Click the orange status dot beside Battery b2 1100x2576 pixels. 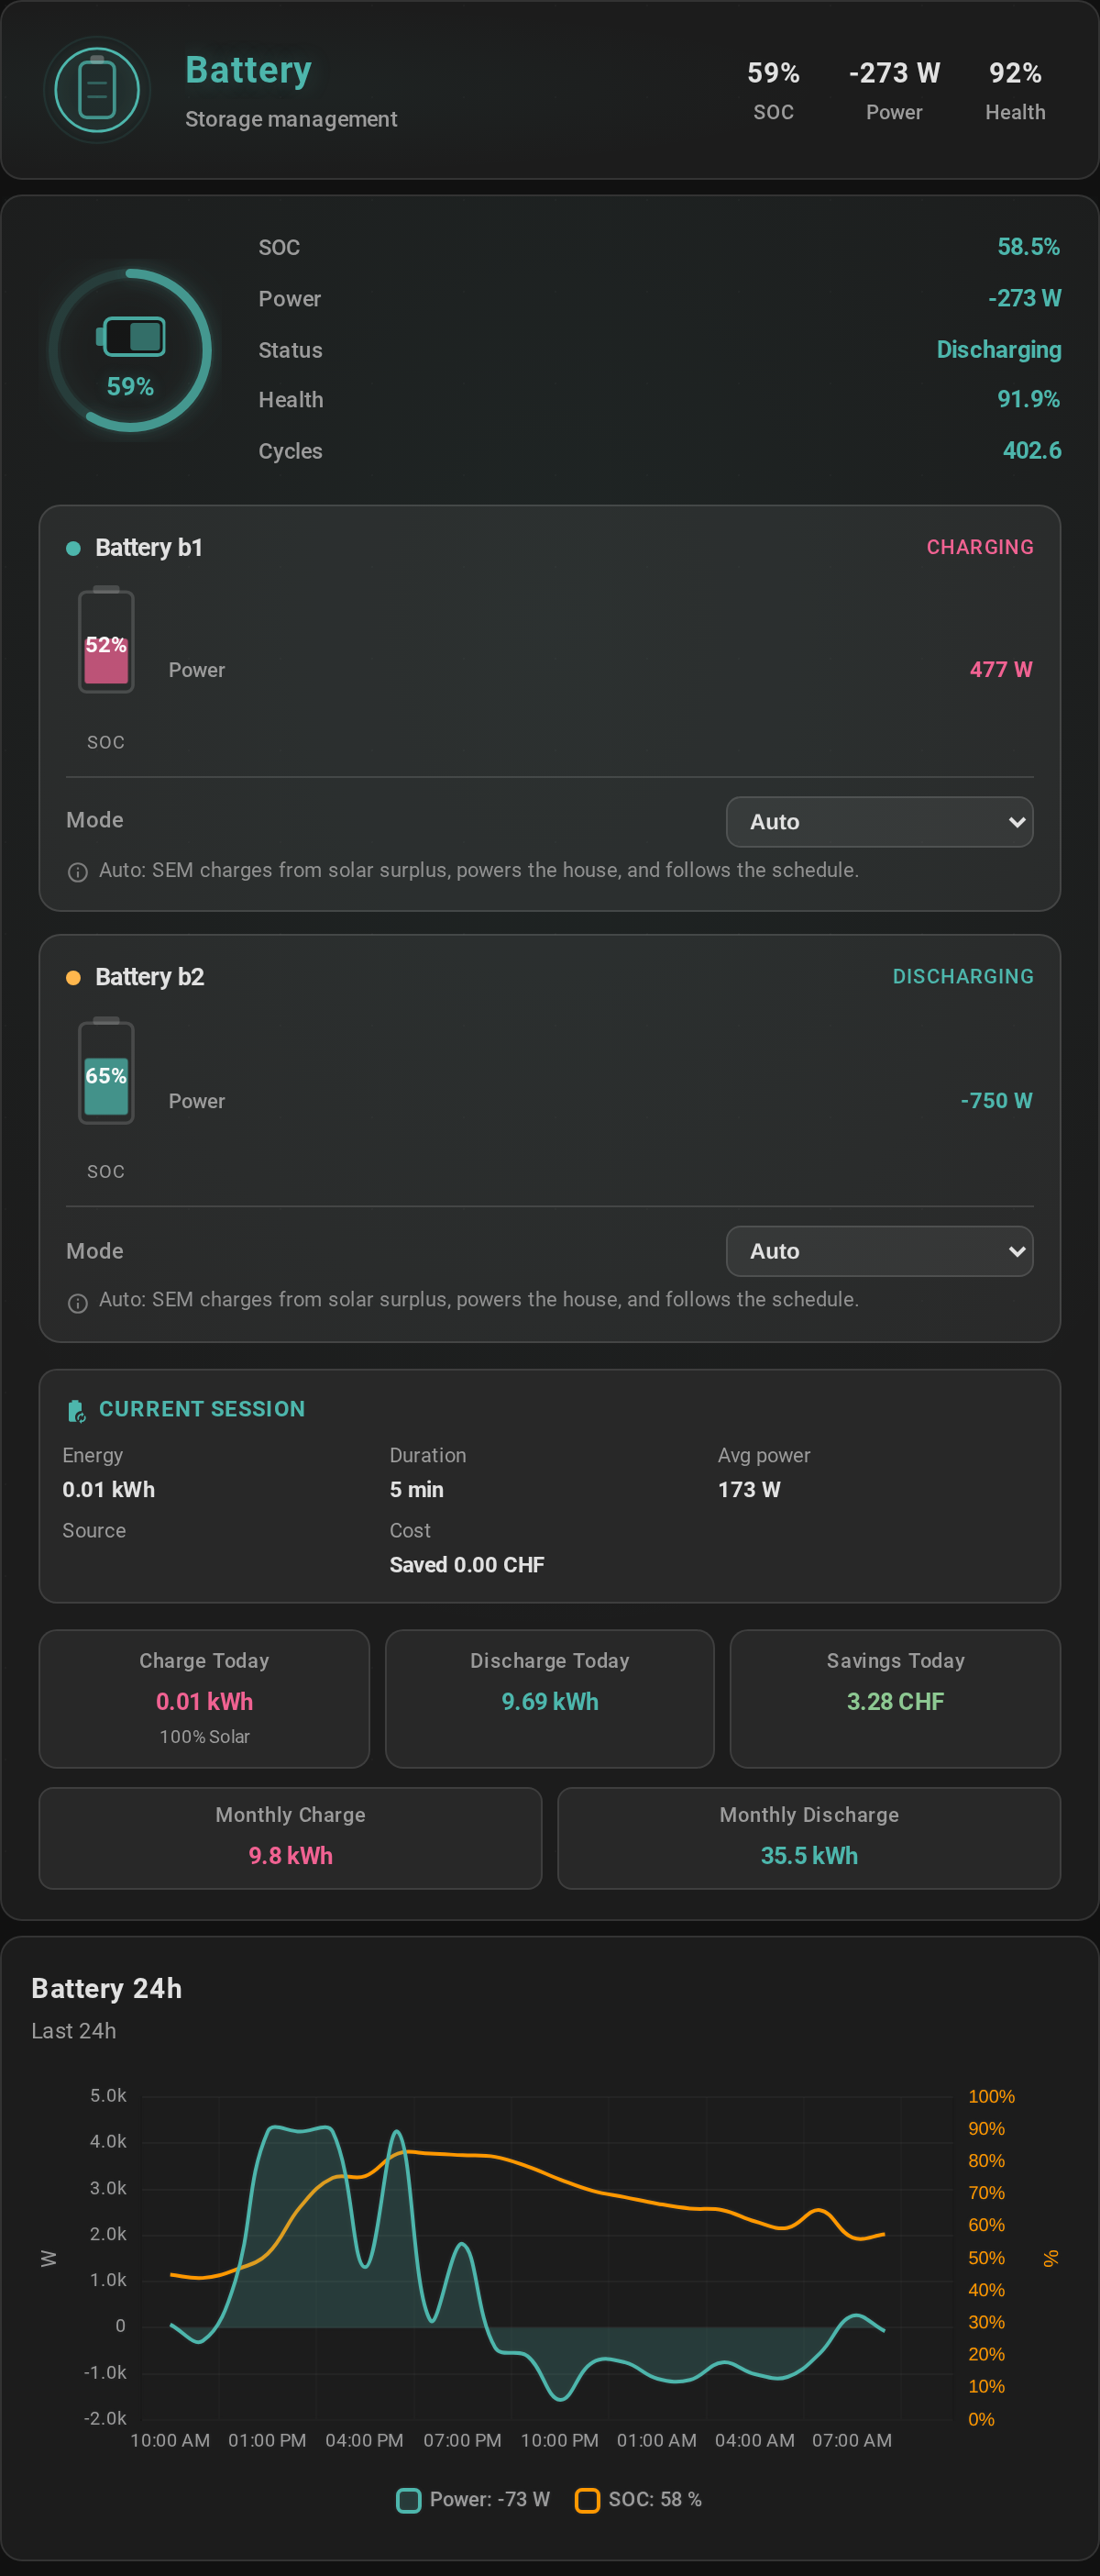(73, 978)
